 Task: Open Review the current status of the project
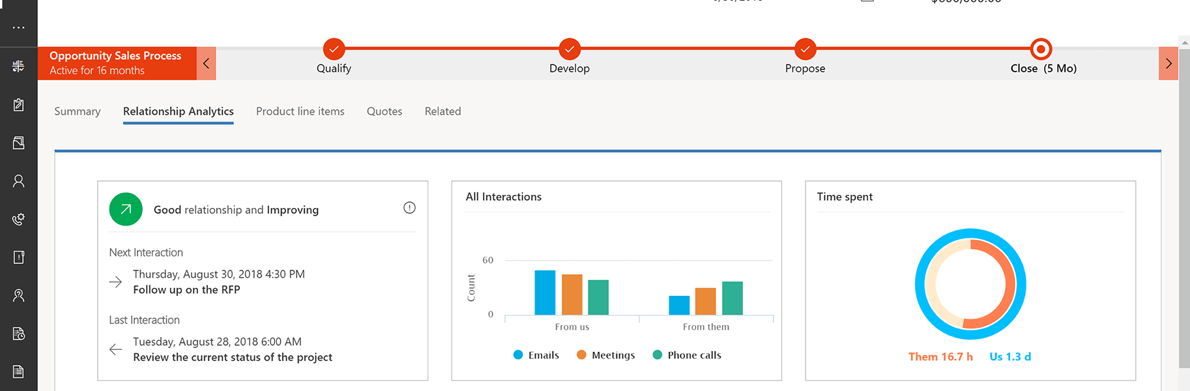point(233,357)
